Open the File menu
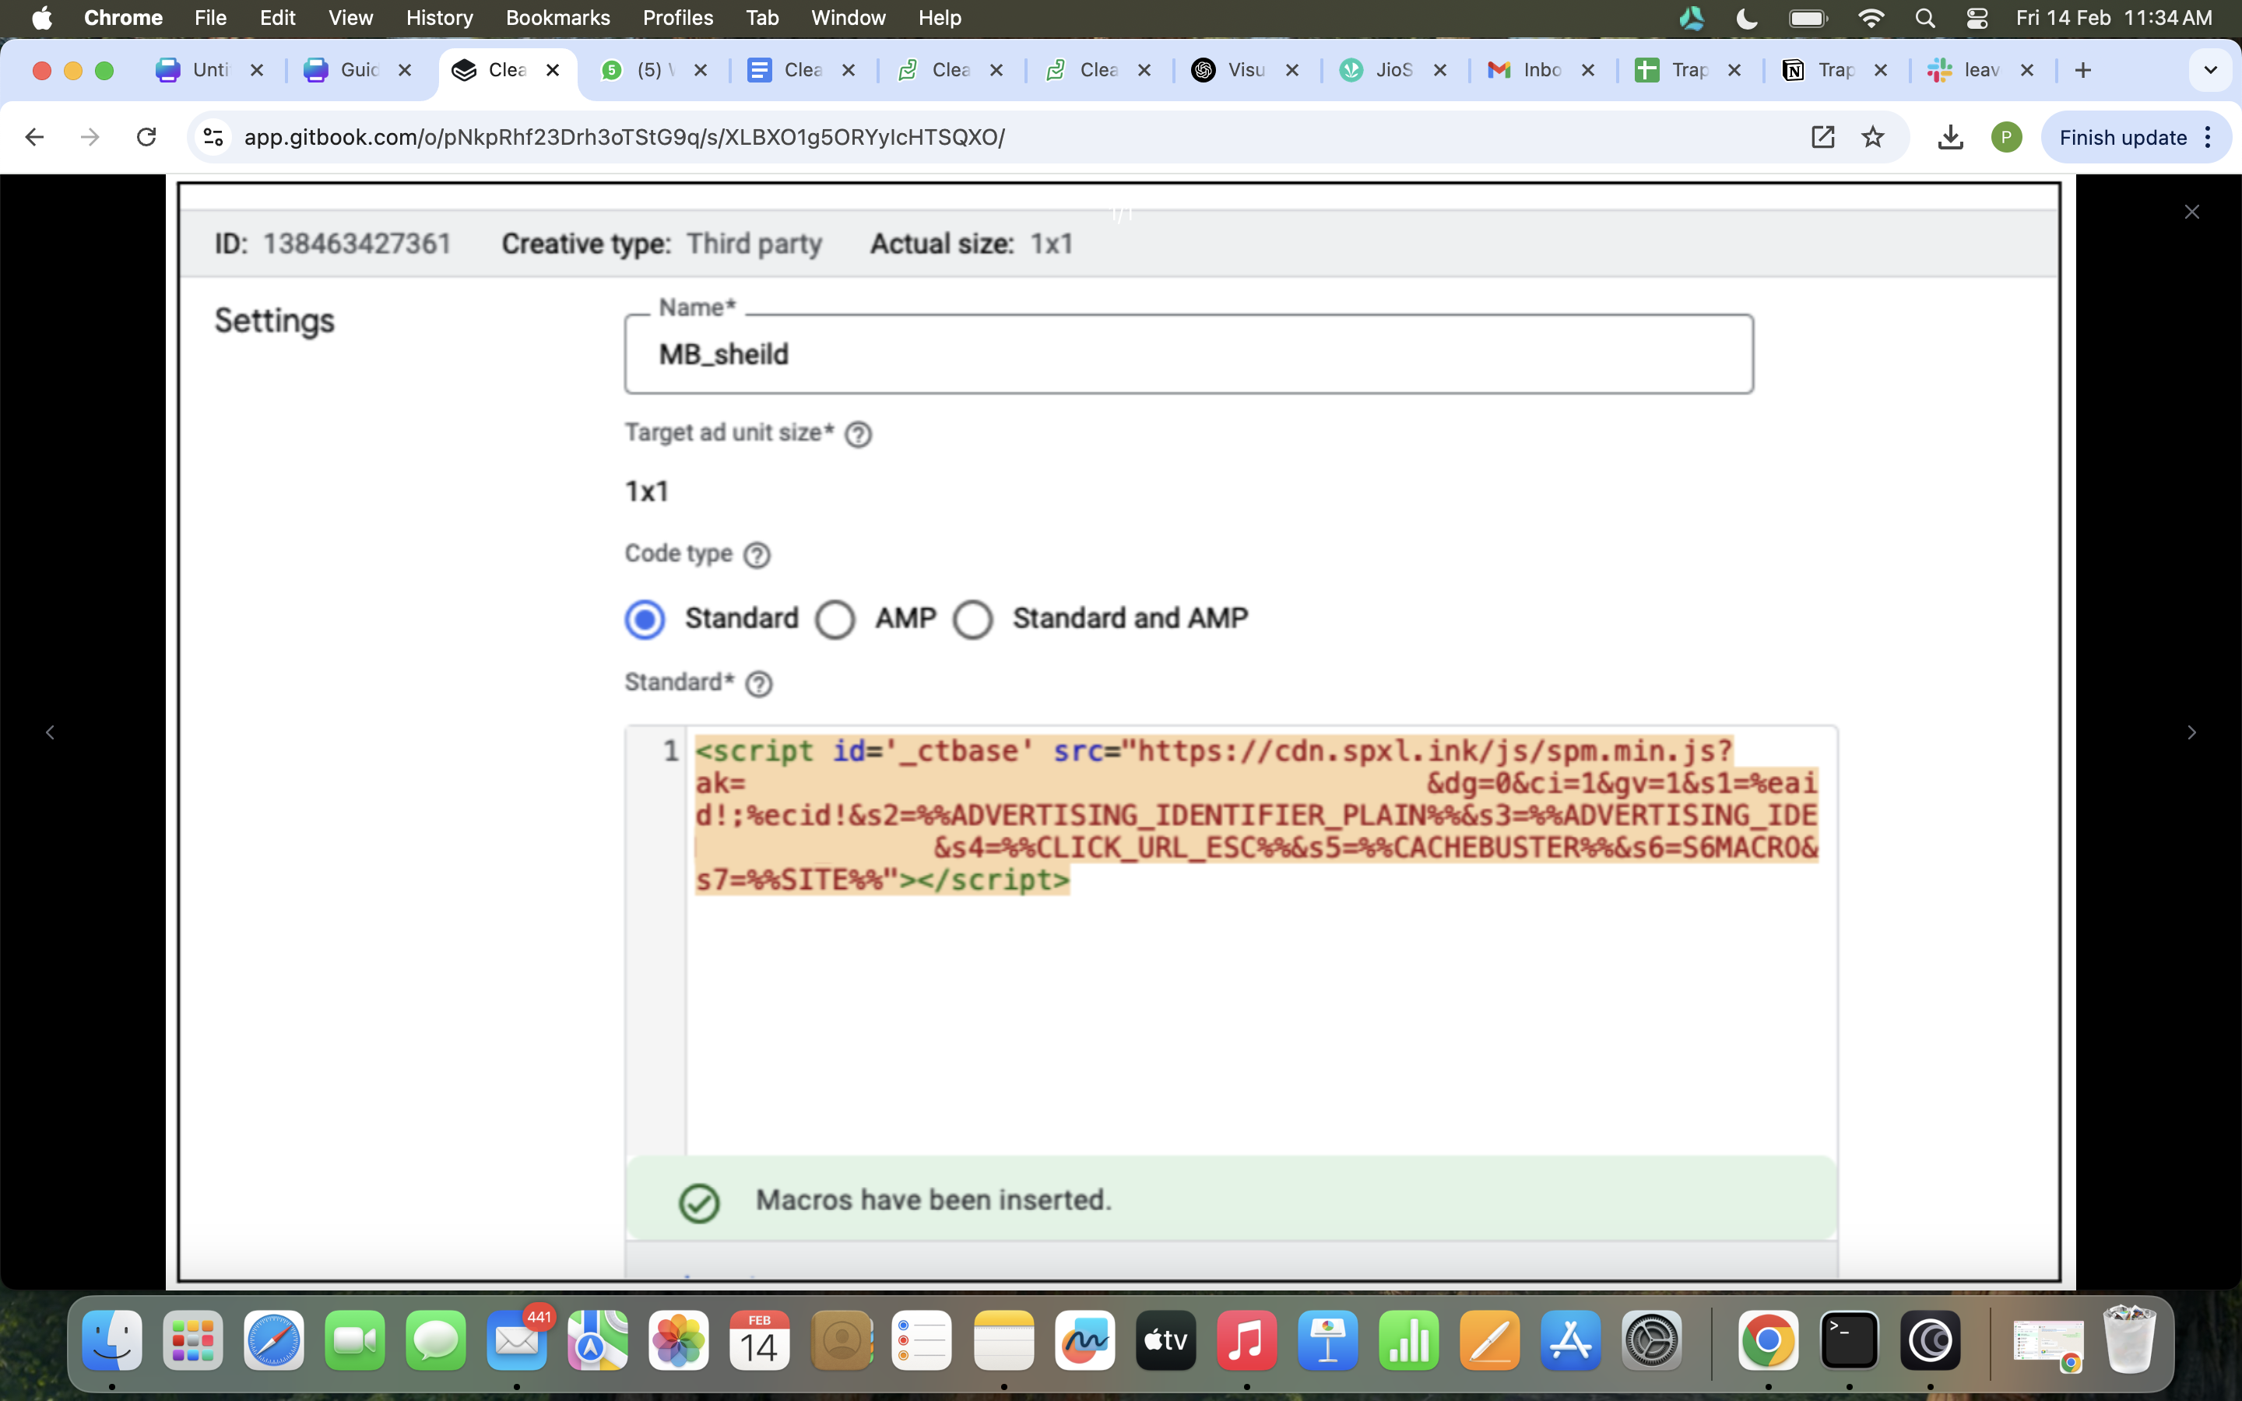 coord(210,18)
